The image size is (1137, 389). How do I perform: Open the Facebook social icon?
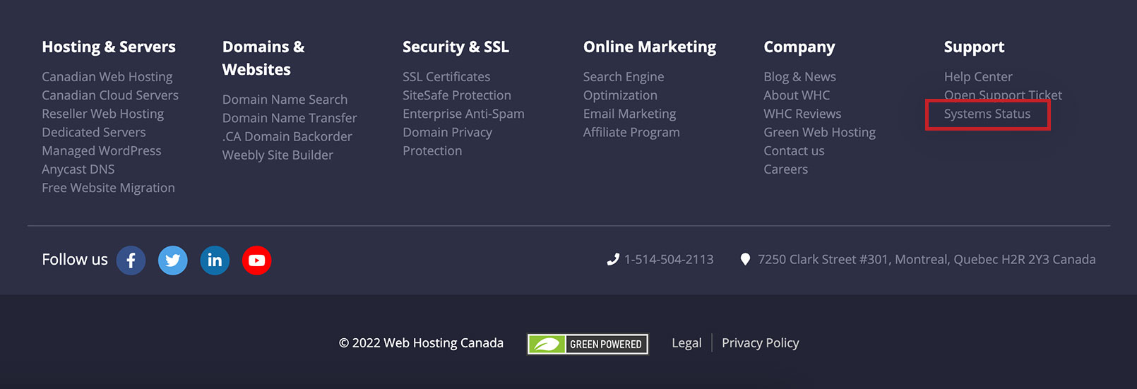131,261
